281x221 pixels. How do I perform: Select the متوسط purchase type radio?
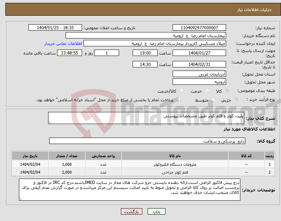[213, 99]
